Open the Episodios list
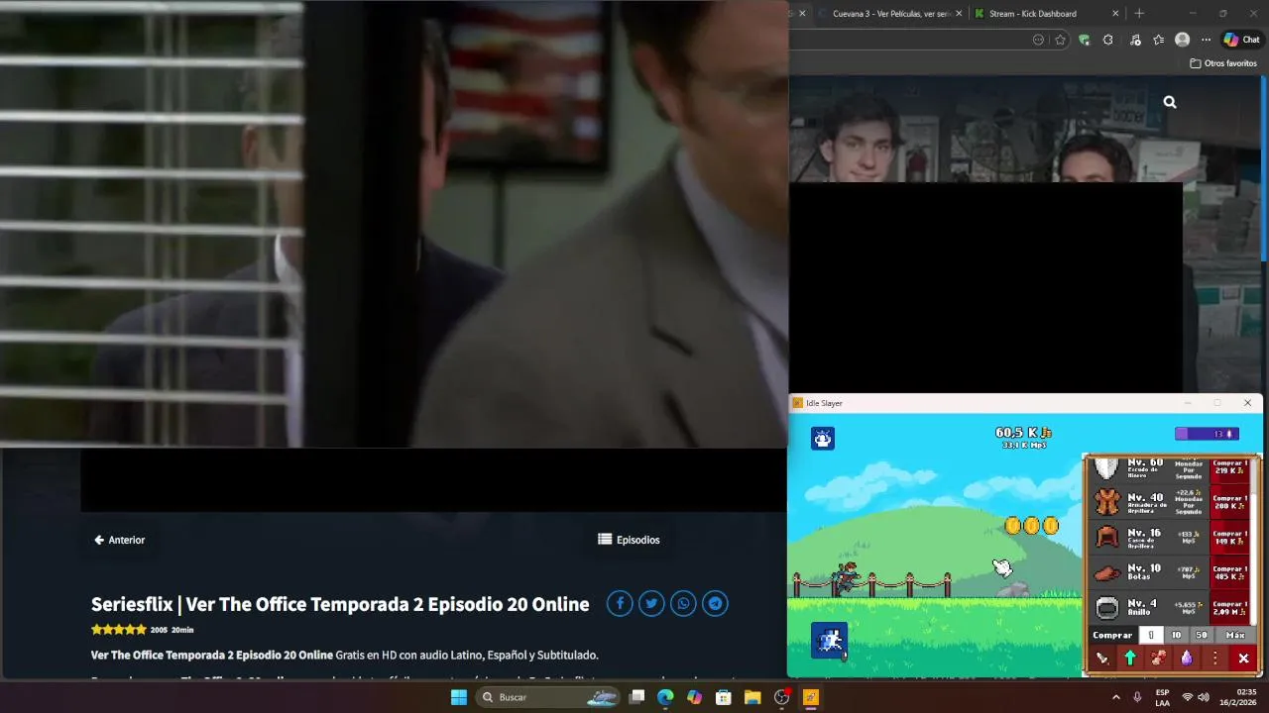Screen dimensions: 1269x713 click(x=629, y=540)
